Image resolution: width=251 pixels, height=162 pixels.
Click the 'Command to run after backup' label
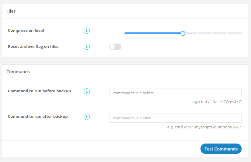point(38,117)
